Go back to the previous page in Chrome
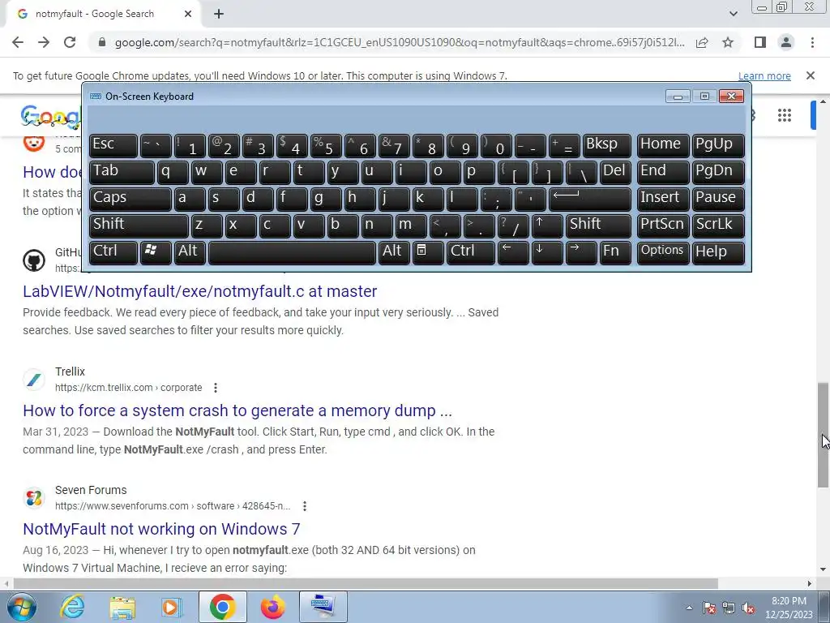 pyautogui.click(x=18, y=42)
